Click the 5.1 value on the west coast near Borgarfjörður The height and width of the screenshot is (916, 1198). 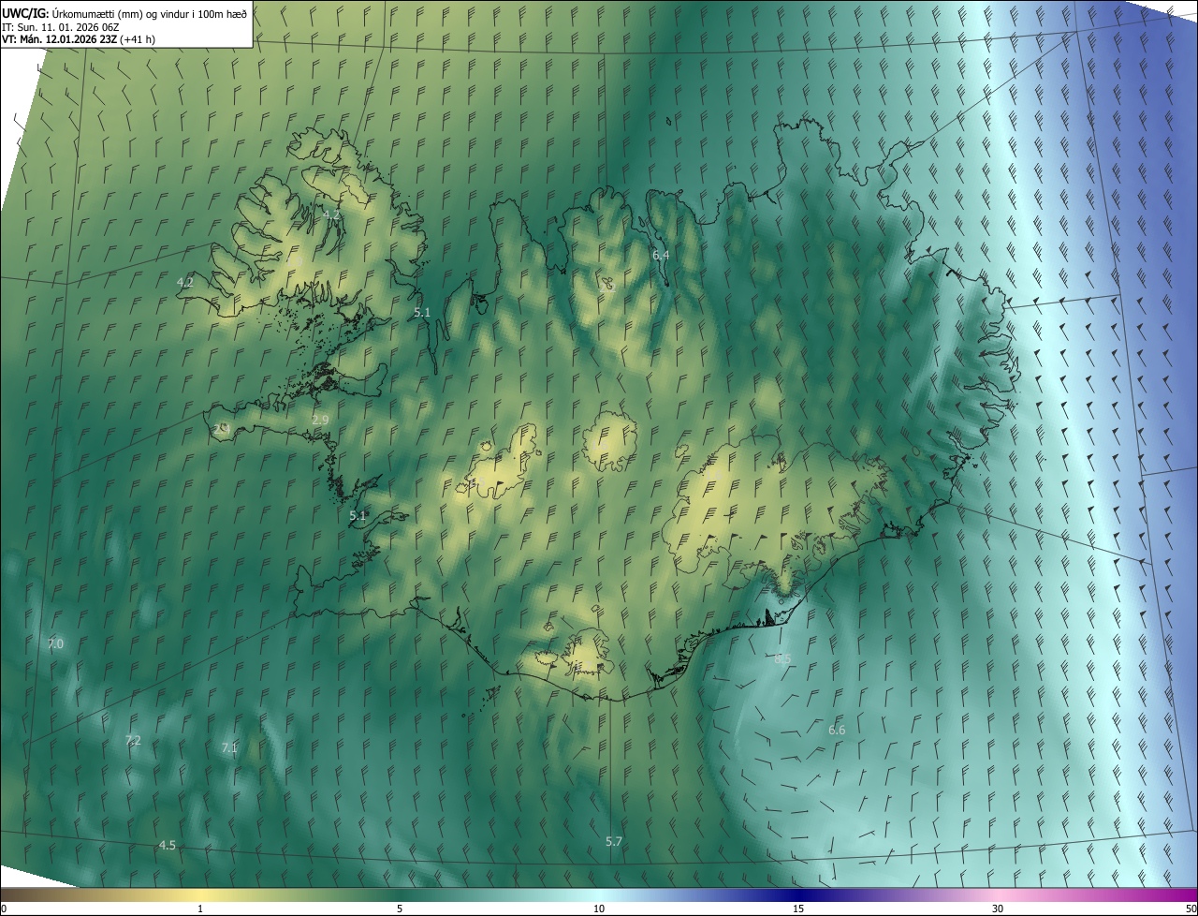[x=358, y=515]
